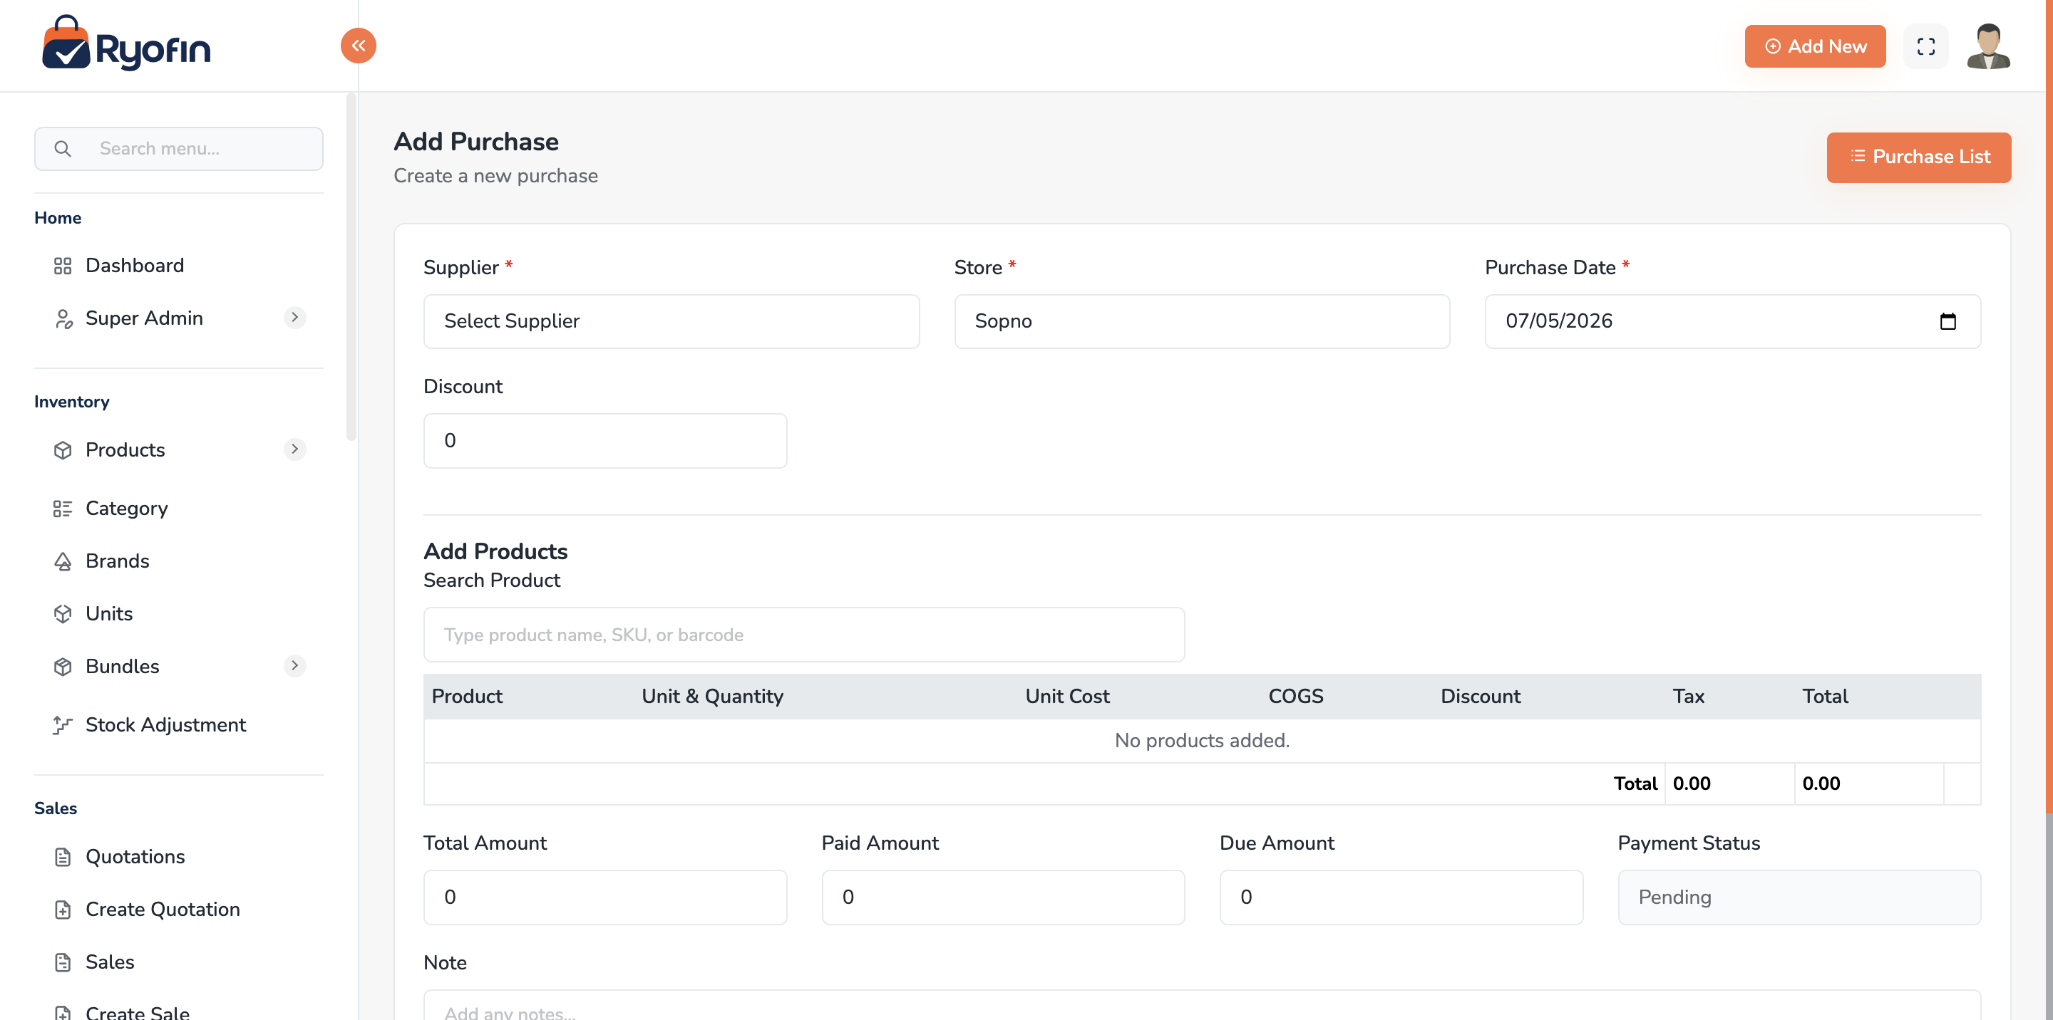Click the Quotations document icon

click(63, 857)
